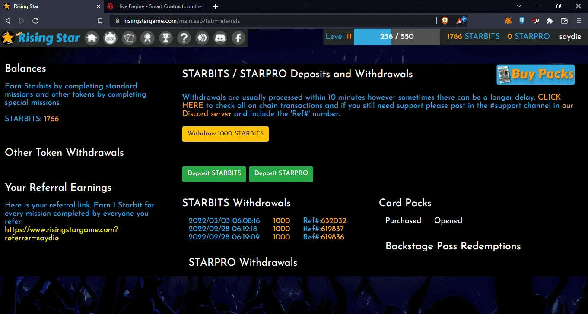Open the extensions puzzle piece menu
588x314 pixels.
tap(550, 20)
